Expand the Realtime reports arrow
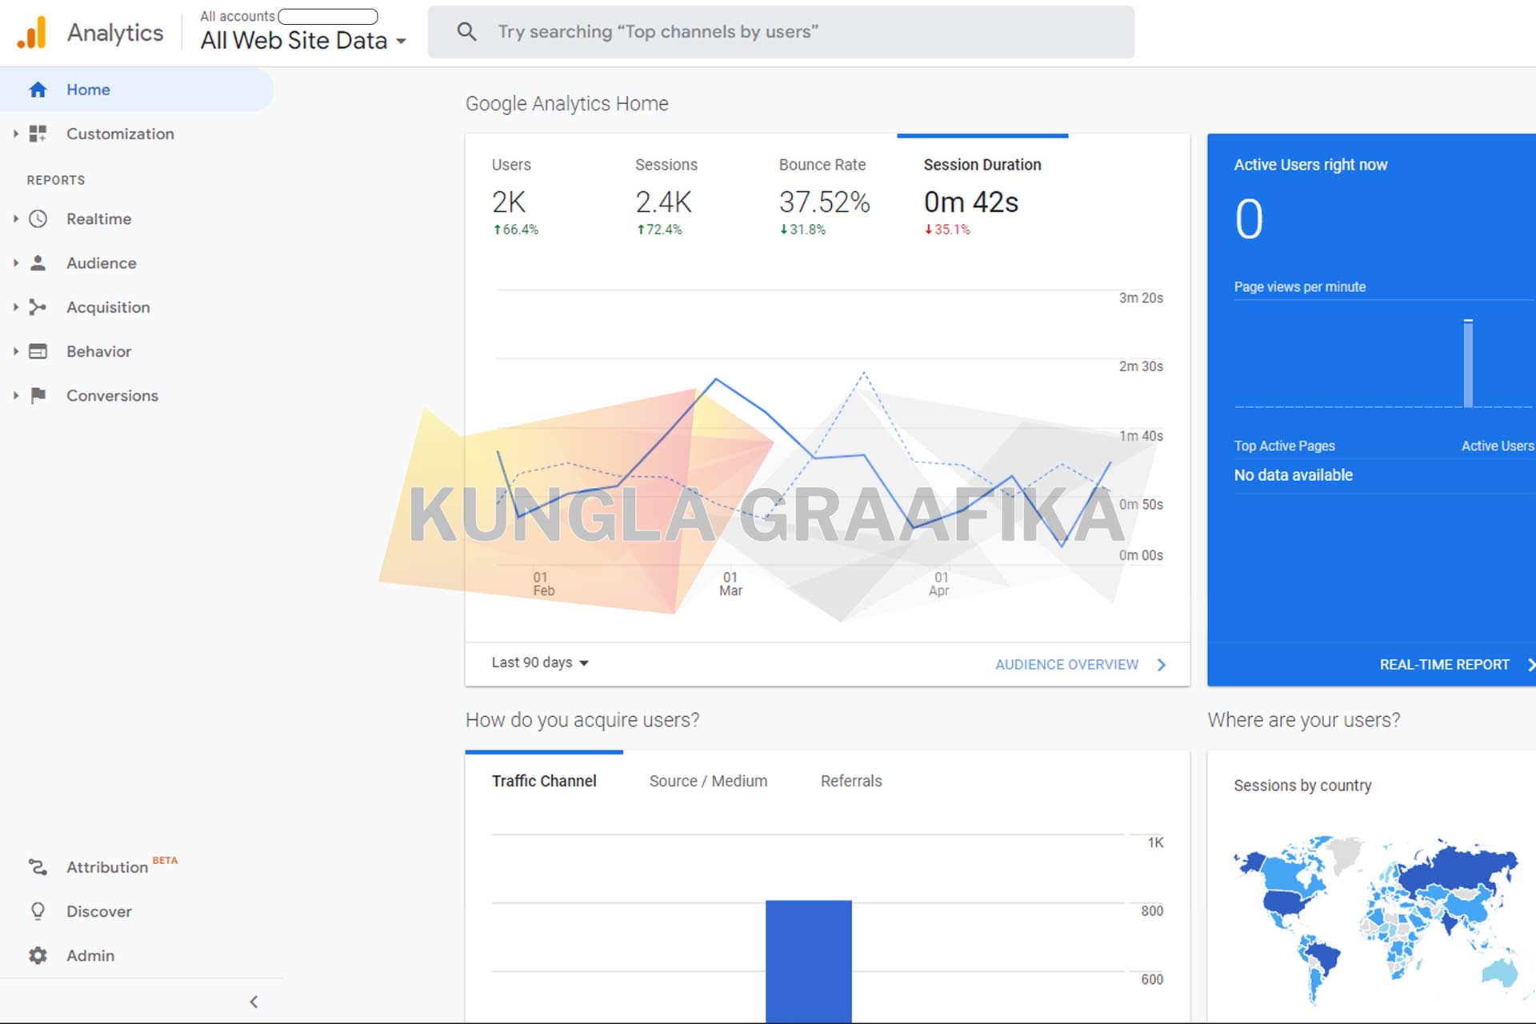Image resolution: width=1536 pixels, height=1024 pixels. 15,218
